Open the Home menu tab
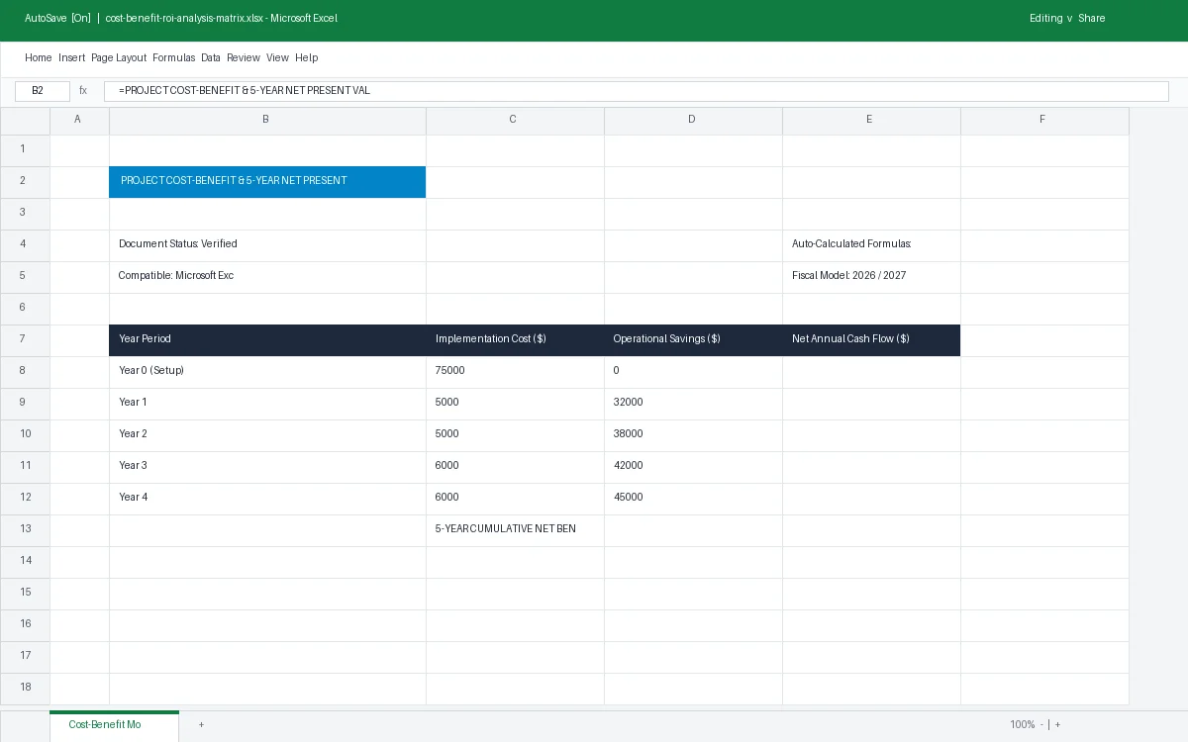Image resolution: width=1188 pixels, height=742 pixels. click(x=39, y=58)
